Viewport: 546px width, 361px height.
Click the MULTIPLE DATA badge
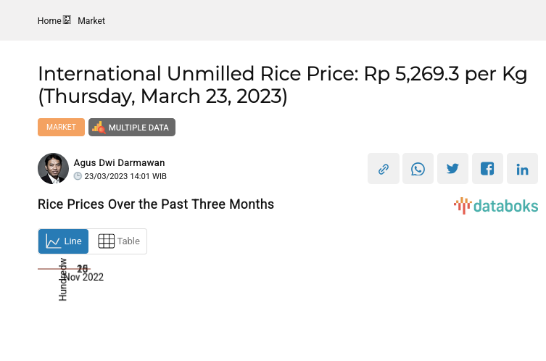pos(132,128)
